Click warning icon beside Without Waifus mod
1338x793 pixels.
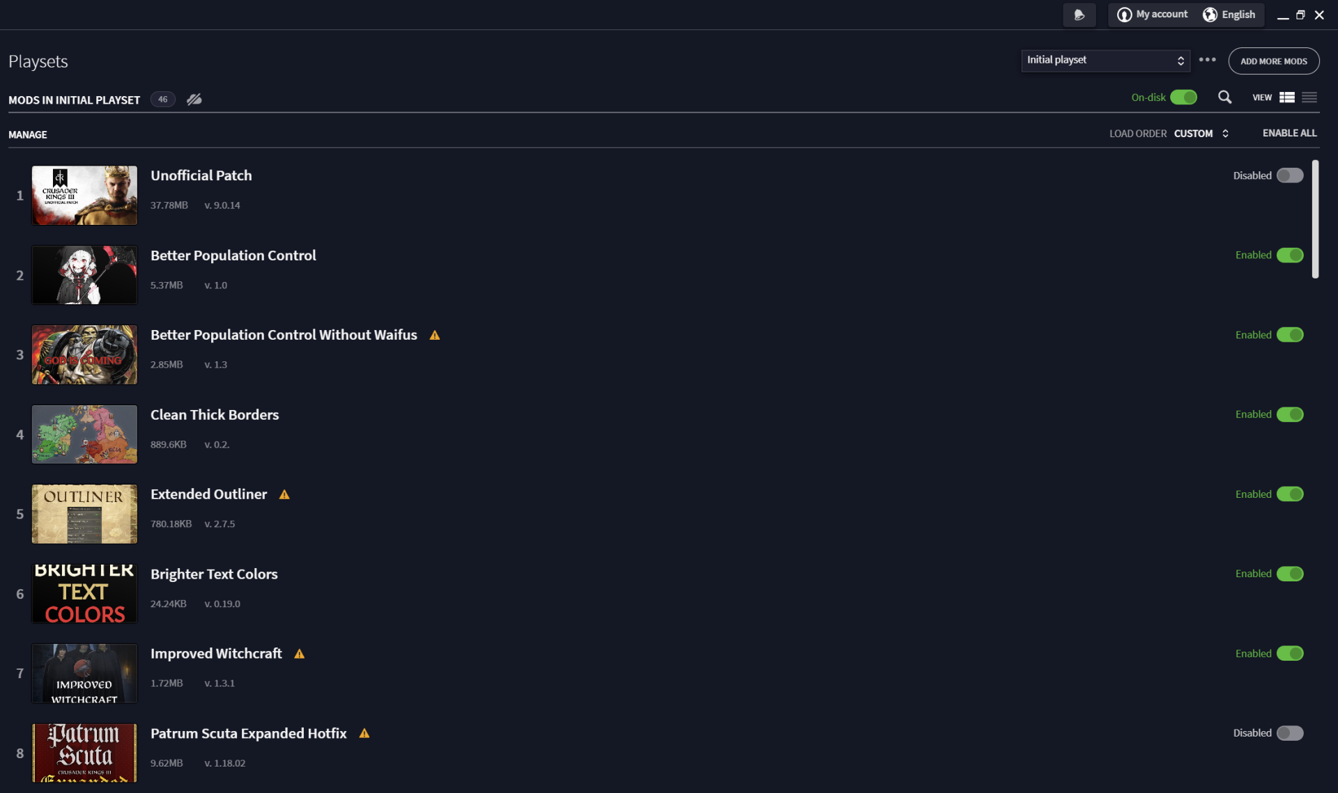[x=435, y=336]
